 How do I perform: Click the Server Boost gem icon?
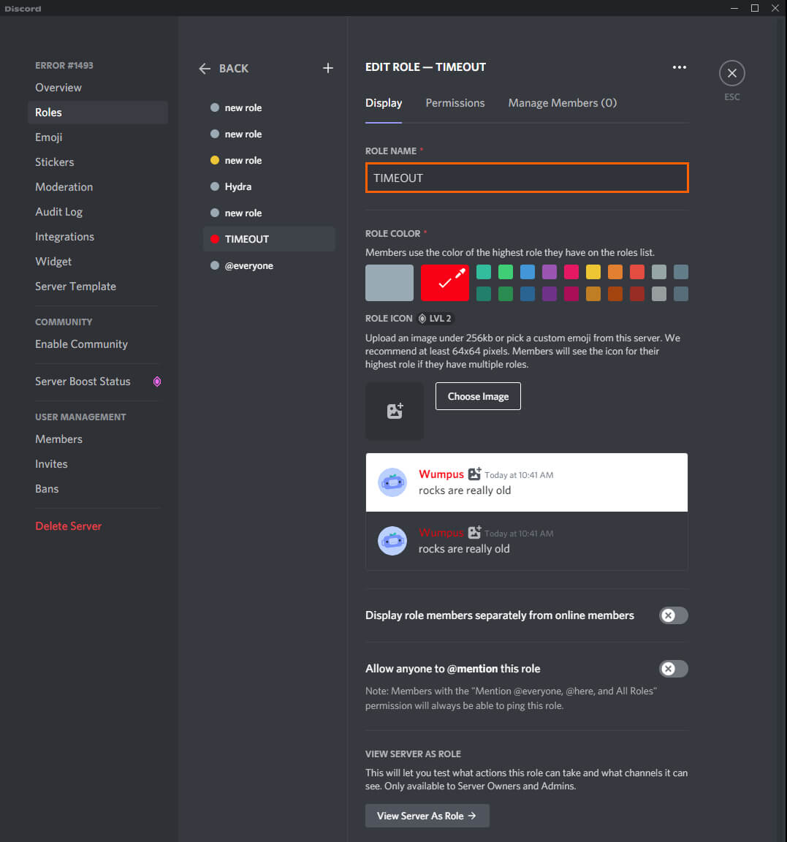(157, 382)
